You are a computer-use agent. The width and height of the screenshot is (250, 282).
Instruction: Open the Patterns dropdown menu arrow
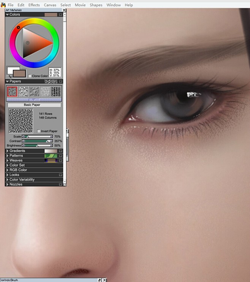tap(61, 156)
